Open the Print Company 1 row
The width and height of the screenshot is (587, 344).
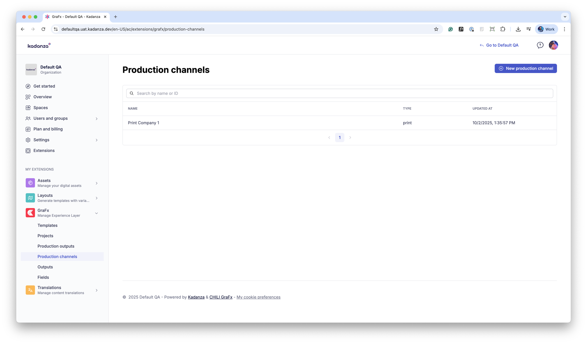click(144, 123)
